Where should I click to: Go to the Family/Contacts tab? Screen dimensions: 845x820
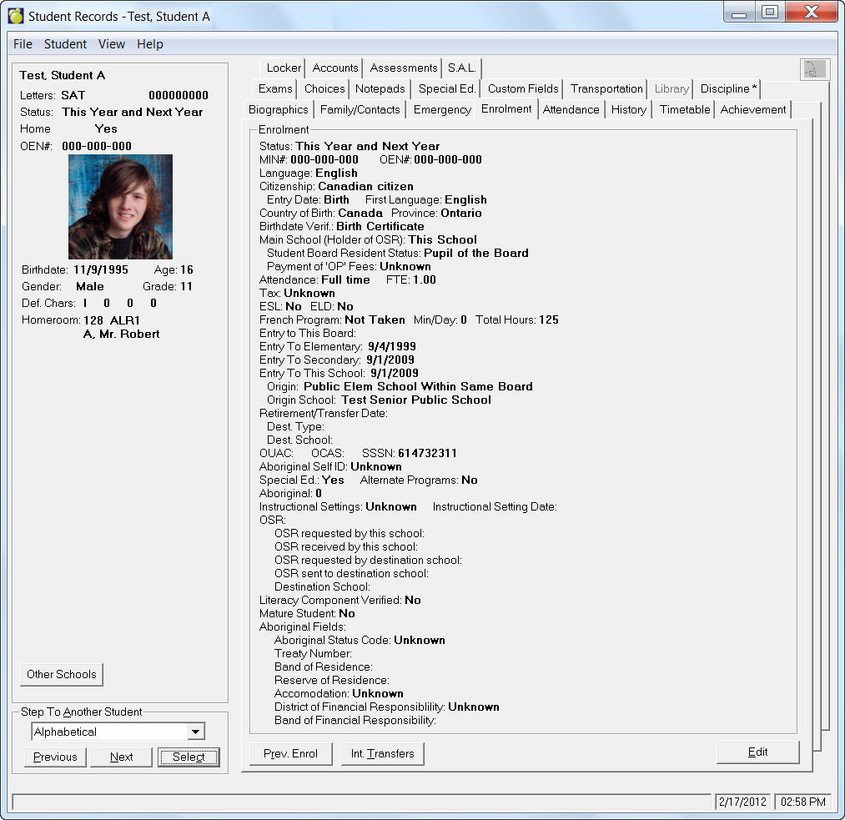point(360,109)
